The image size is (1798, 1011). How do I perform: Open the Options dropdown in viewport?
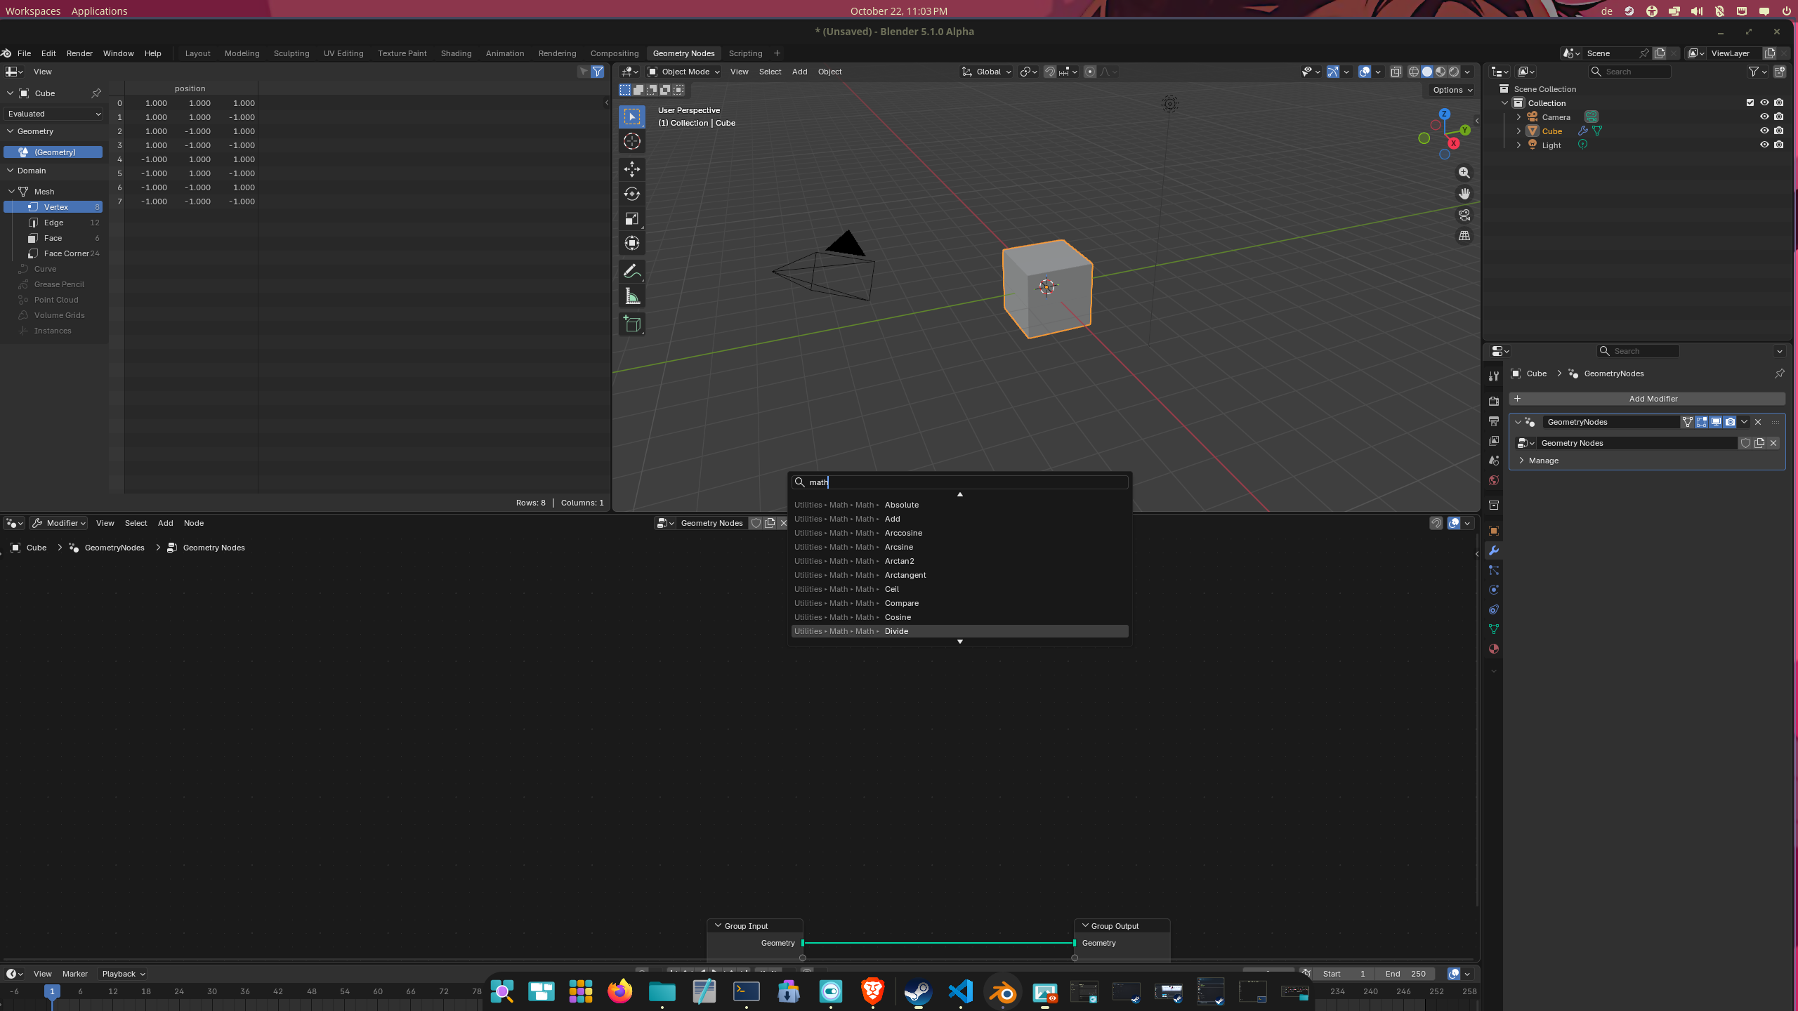click(x=1452, y=90)
